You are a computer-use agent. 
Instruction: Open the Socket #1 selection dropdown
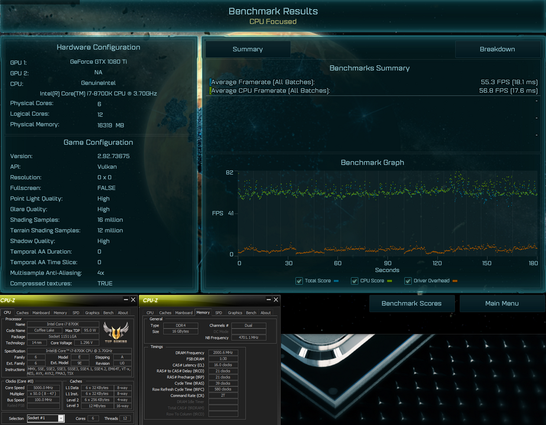click(x=61, y=419)
